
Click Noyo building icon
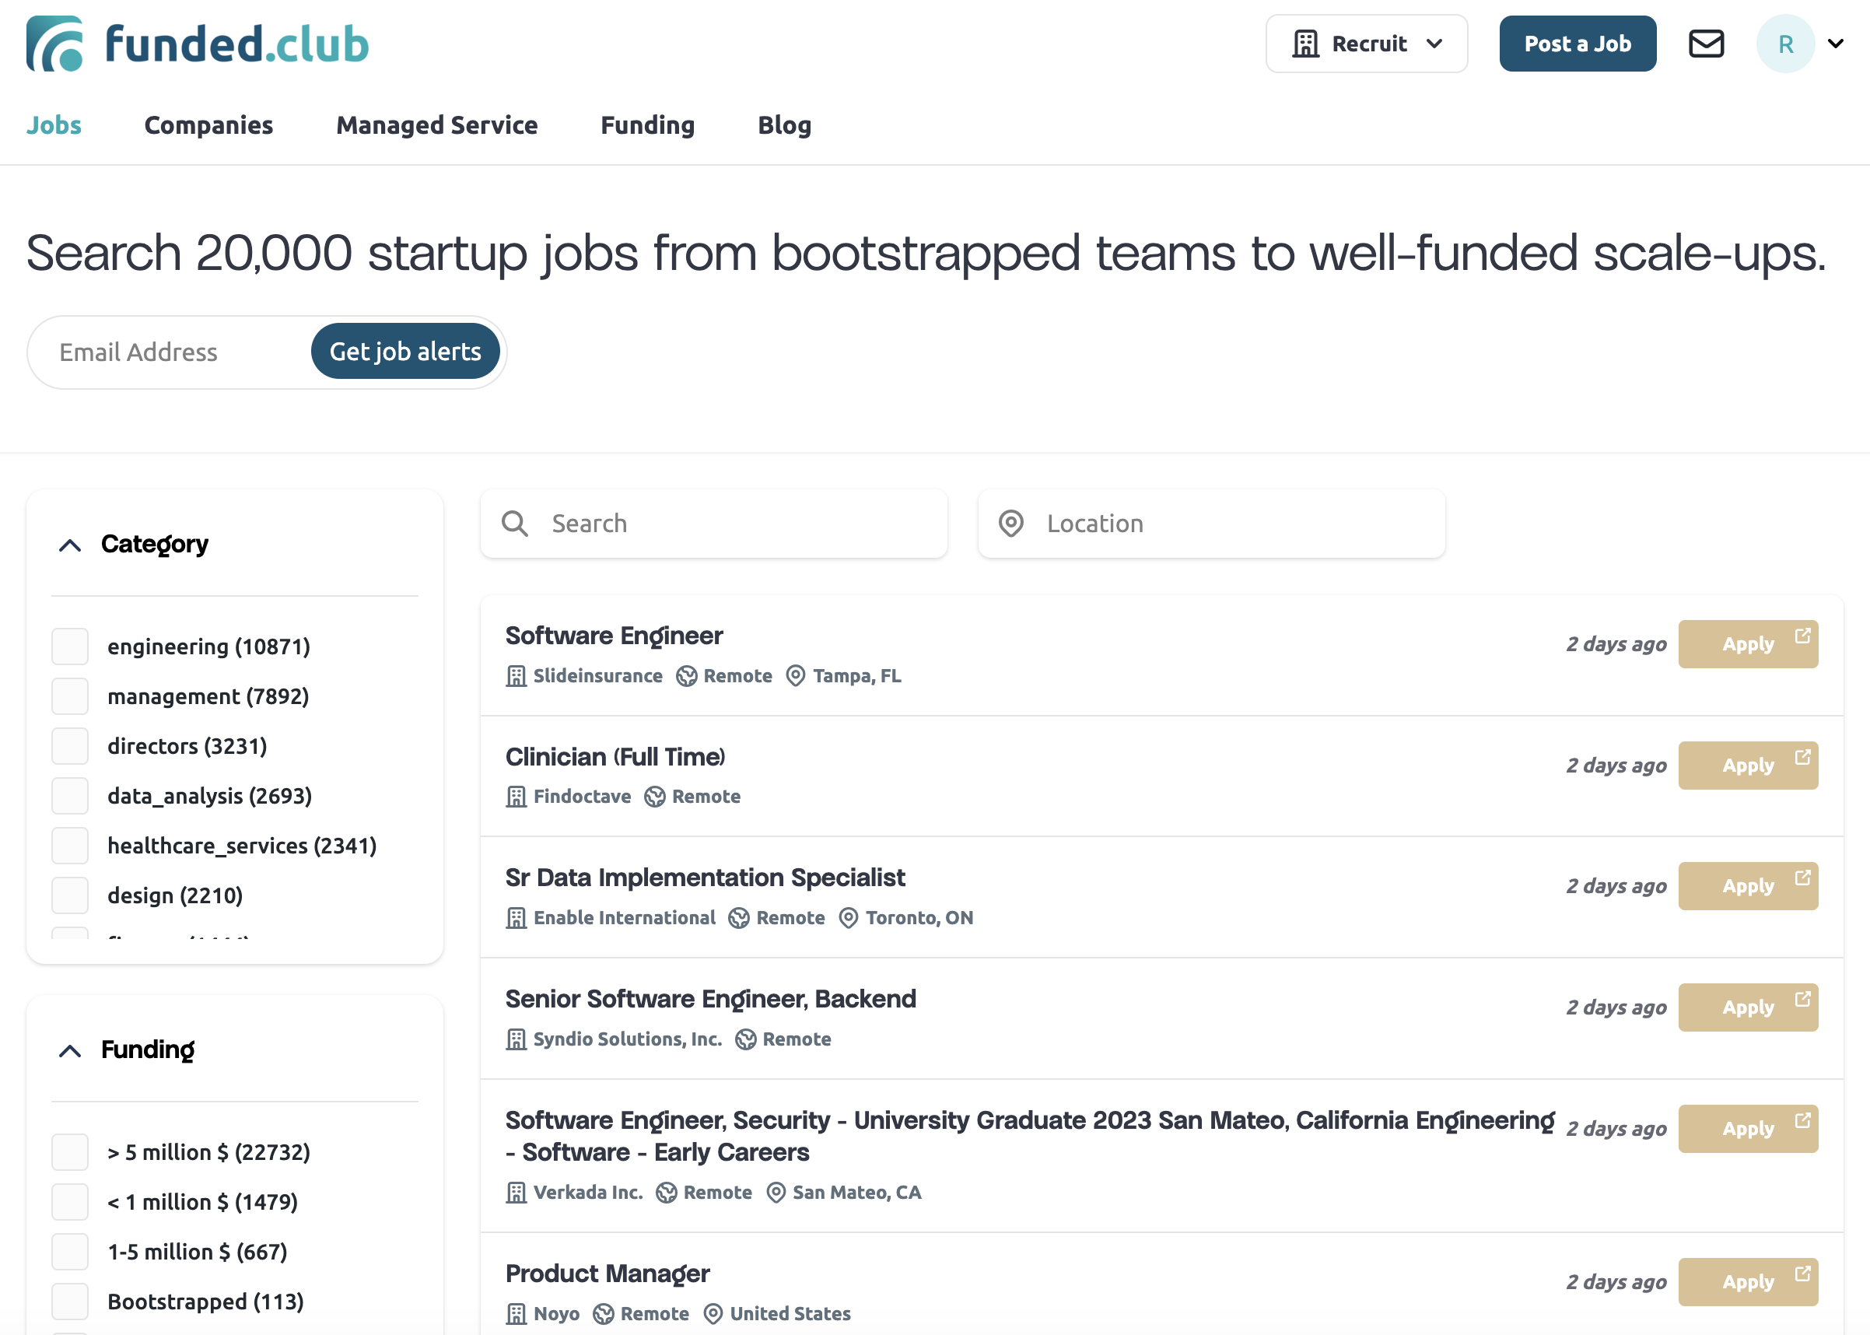point(516,1315)
